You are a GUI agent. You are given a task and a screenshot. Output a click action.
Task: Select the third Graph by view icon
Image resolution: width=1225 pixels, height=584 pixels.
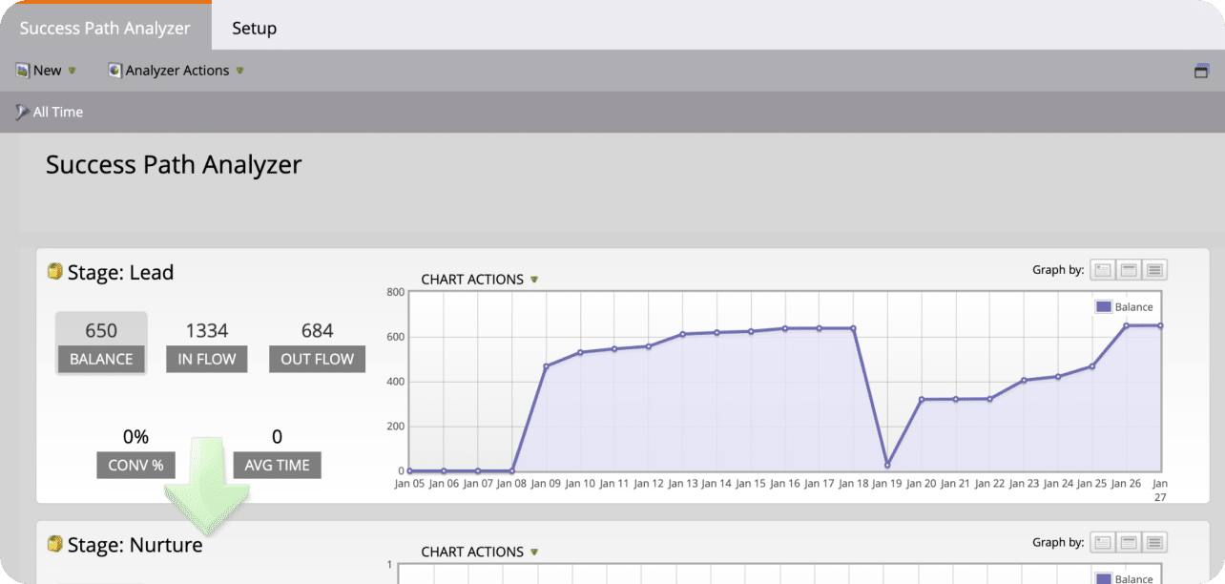pyautogui.click(x=1153, y=270)
